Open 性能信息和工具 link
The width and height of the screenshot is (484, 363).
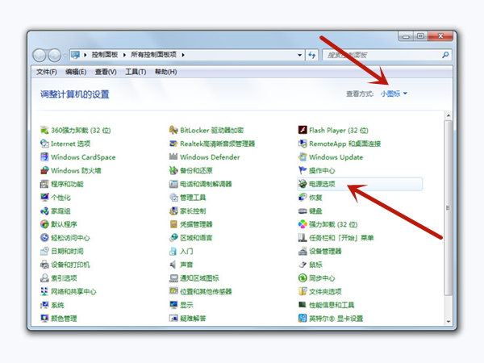332,305
